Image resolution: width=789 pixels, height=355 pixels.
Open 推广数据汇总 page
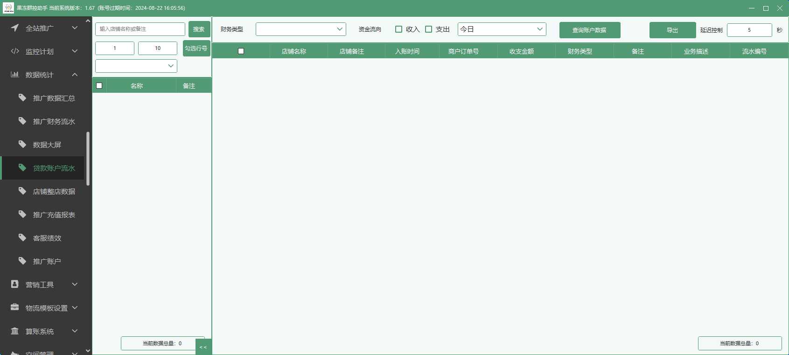pos(54,98)
